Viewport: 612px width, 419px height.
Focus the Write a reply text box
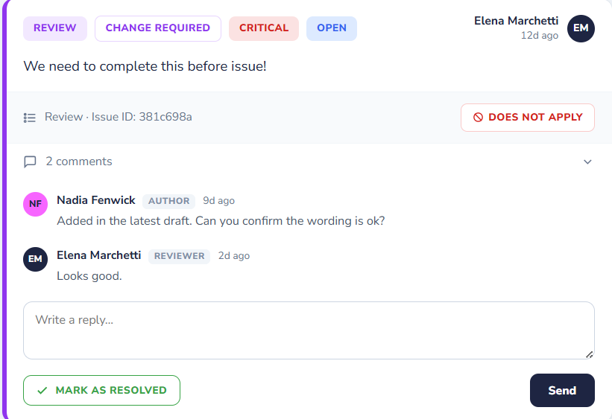coord(309,330)
